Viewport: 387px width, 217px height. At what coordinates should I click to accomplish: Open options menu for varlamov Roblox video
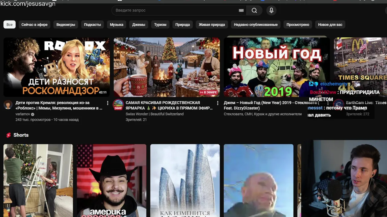[x=108, y=103]
